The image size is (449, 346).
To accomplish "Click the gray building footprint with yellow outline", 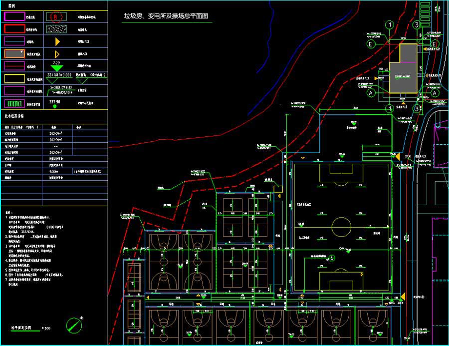I will 403,70.
